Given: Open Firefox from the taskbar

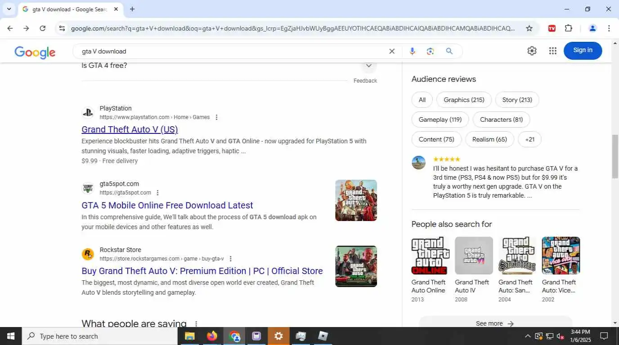Looking at the screenshot, I should [212, 336].
